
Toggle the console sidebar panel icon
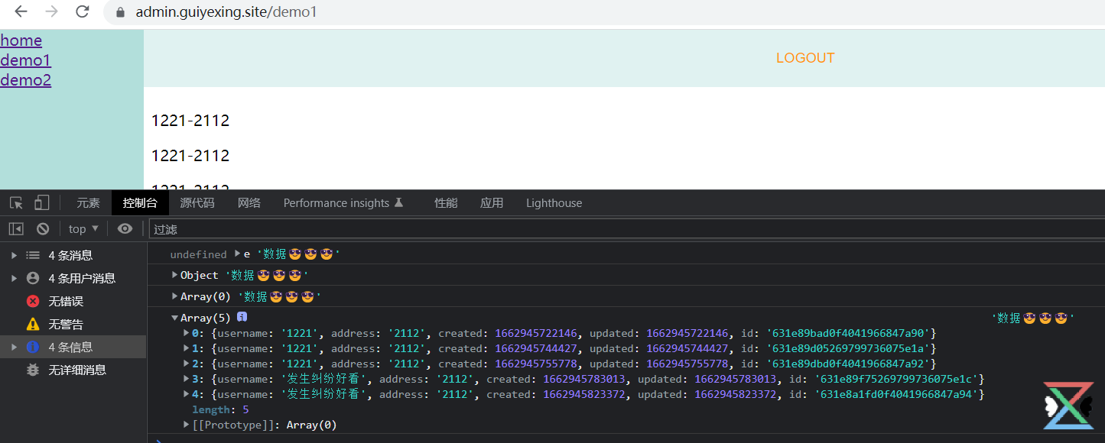(x=16, y=228)
